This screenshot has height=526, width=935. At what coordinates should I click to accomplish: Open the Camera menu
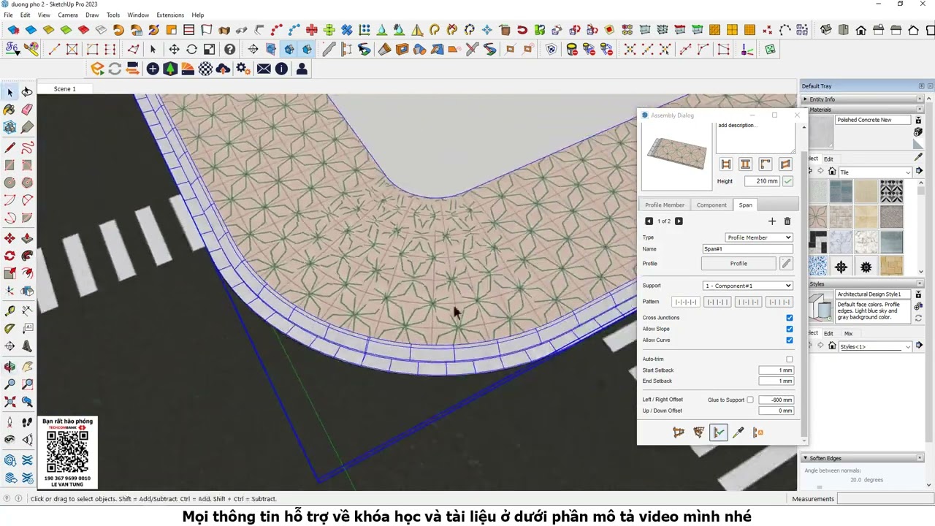68,15
